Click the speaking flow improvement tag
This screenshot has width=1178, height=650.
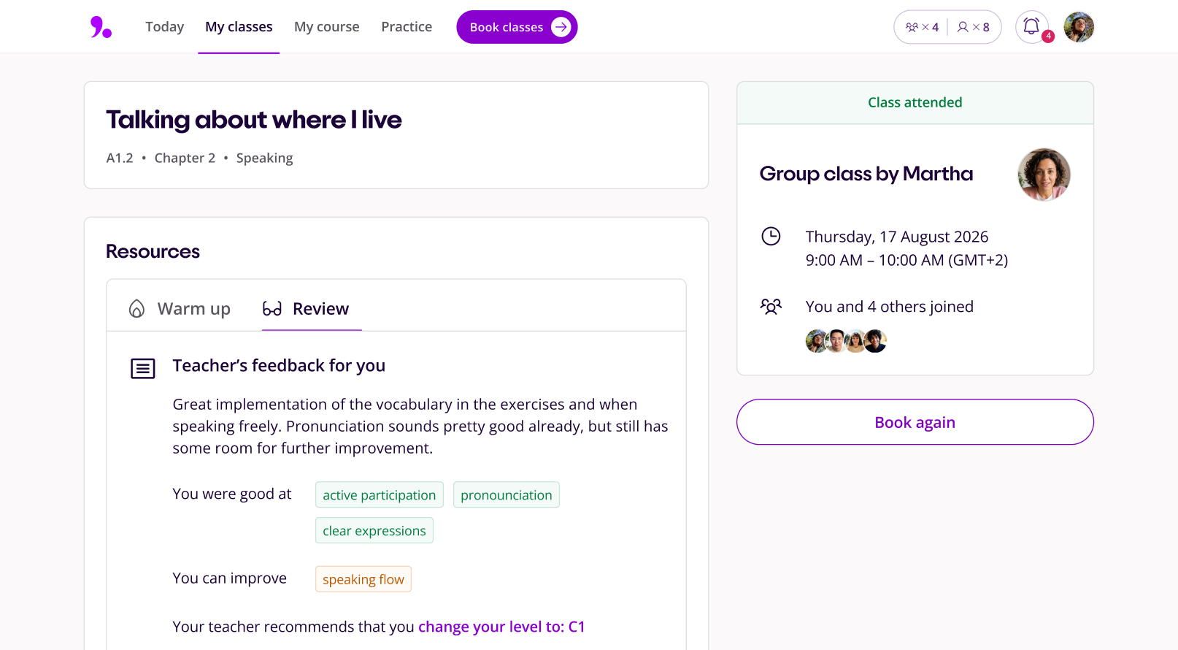[x=363, y=579]
